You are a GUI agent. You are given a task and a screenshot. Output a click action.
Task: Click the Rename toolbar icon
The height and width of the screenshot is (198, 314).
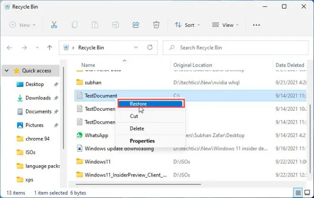[x=115, y=25]
